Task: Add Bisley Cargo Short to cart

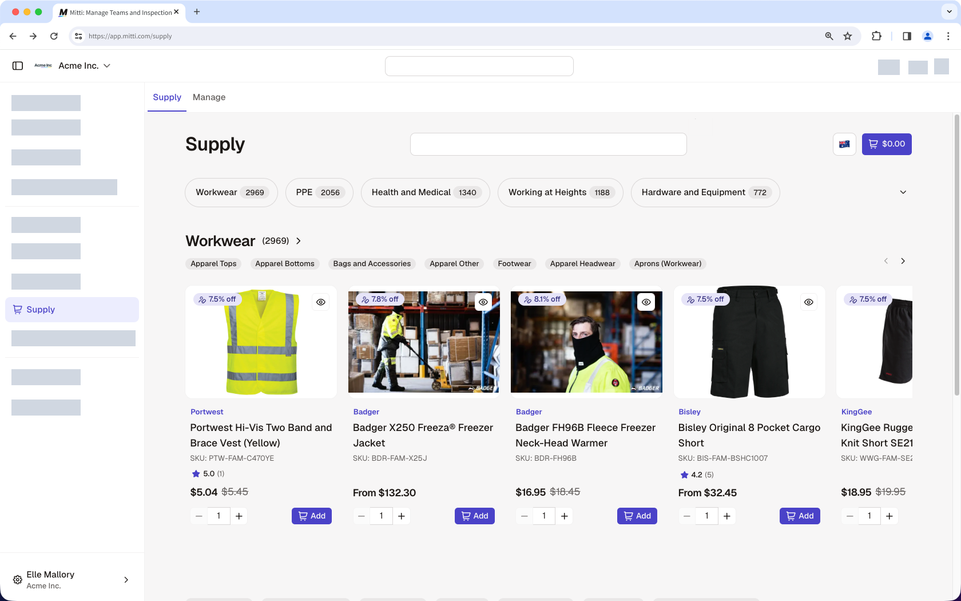Action: [800, 516]
